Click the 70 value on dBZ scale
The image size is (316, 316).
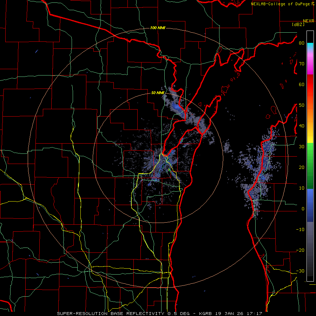click(302, 64)
